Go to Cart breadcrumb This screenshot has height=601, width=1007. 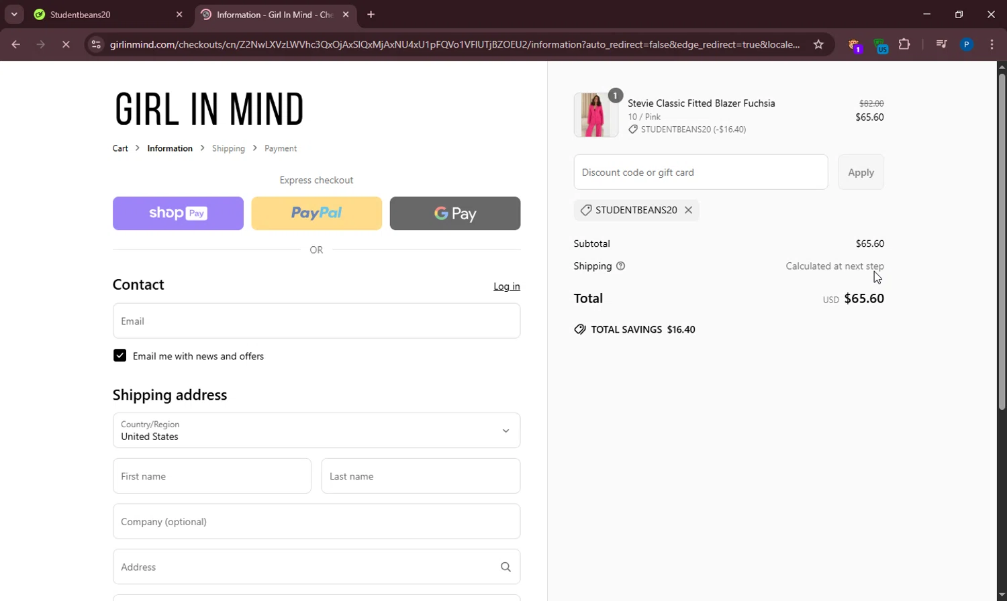120,148
